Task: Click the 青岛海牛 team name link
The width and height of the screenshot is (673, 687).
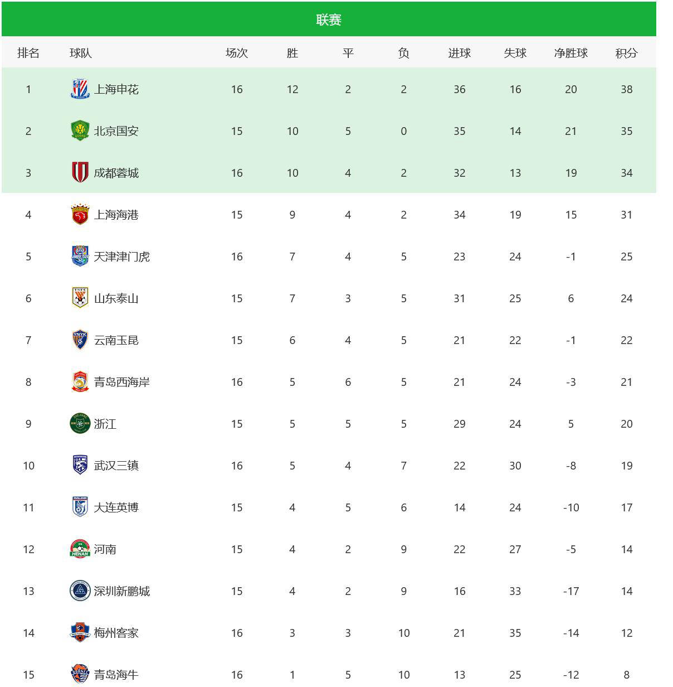Action: [116, 675]
